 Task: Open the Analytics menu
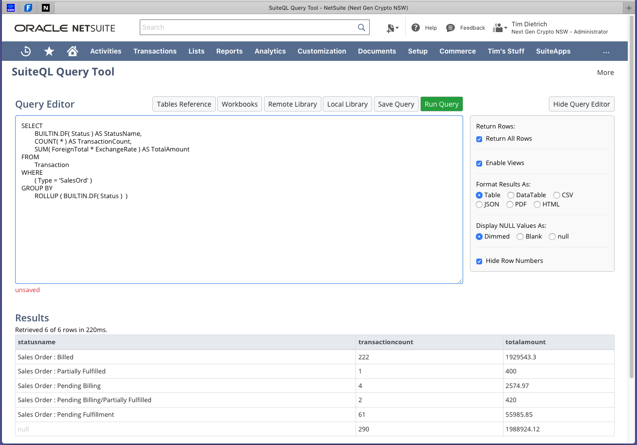270,51
